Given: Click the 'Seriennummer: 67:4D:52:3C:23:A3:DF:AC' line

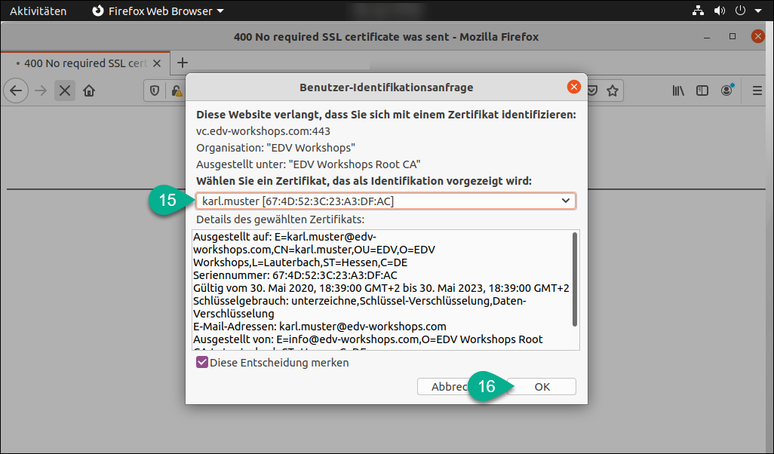Looking at the screenshot, I should [295, 275].
